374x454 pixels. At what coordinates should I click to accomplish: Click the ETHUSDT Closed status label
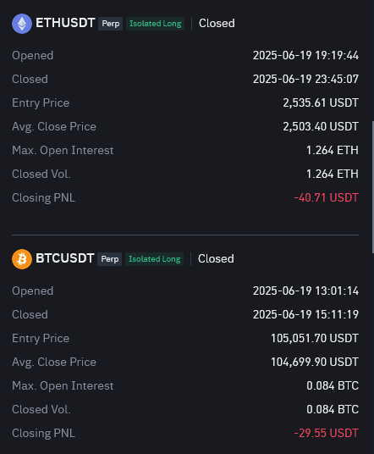tap(217, 24)
